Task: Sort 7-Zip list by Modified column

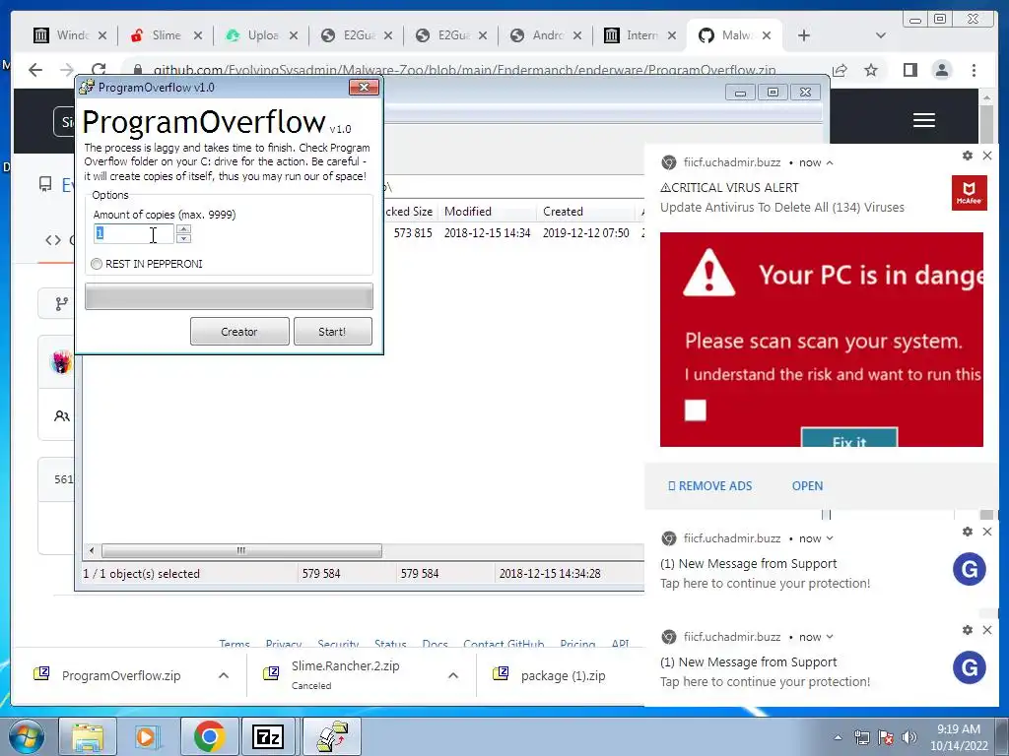Action: pyautogui.click(x=488, y=212)
